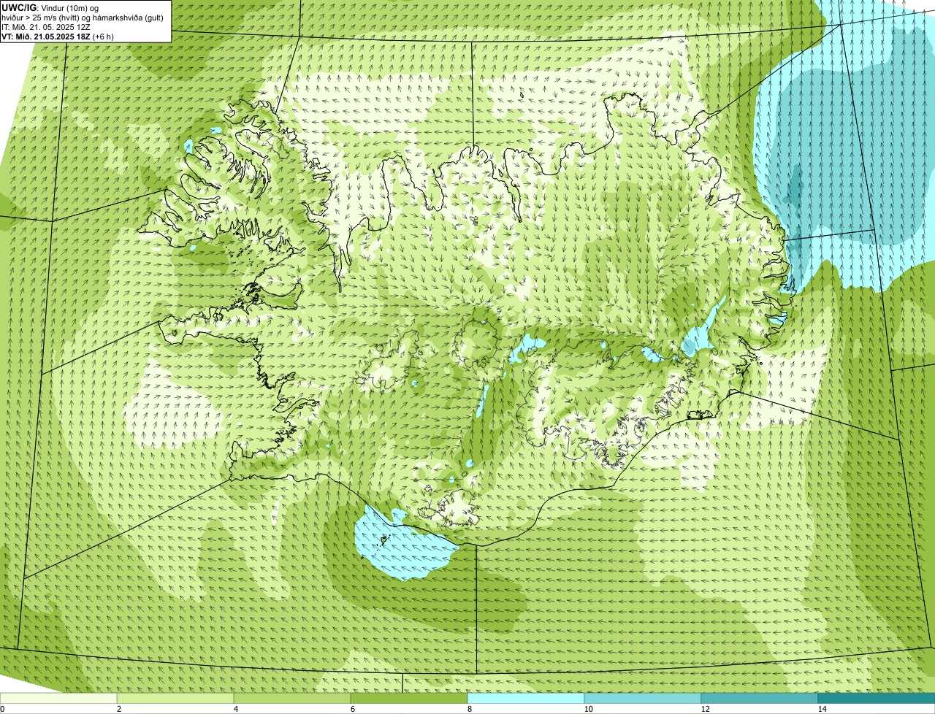Click the init time "IT: Mið. 21. 05. 2025 12Z"
The image size is (935, 714).
click(46, 27)
